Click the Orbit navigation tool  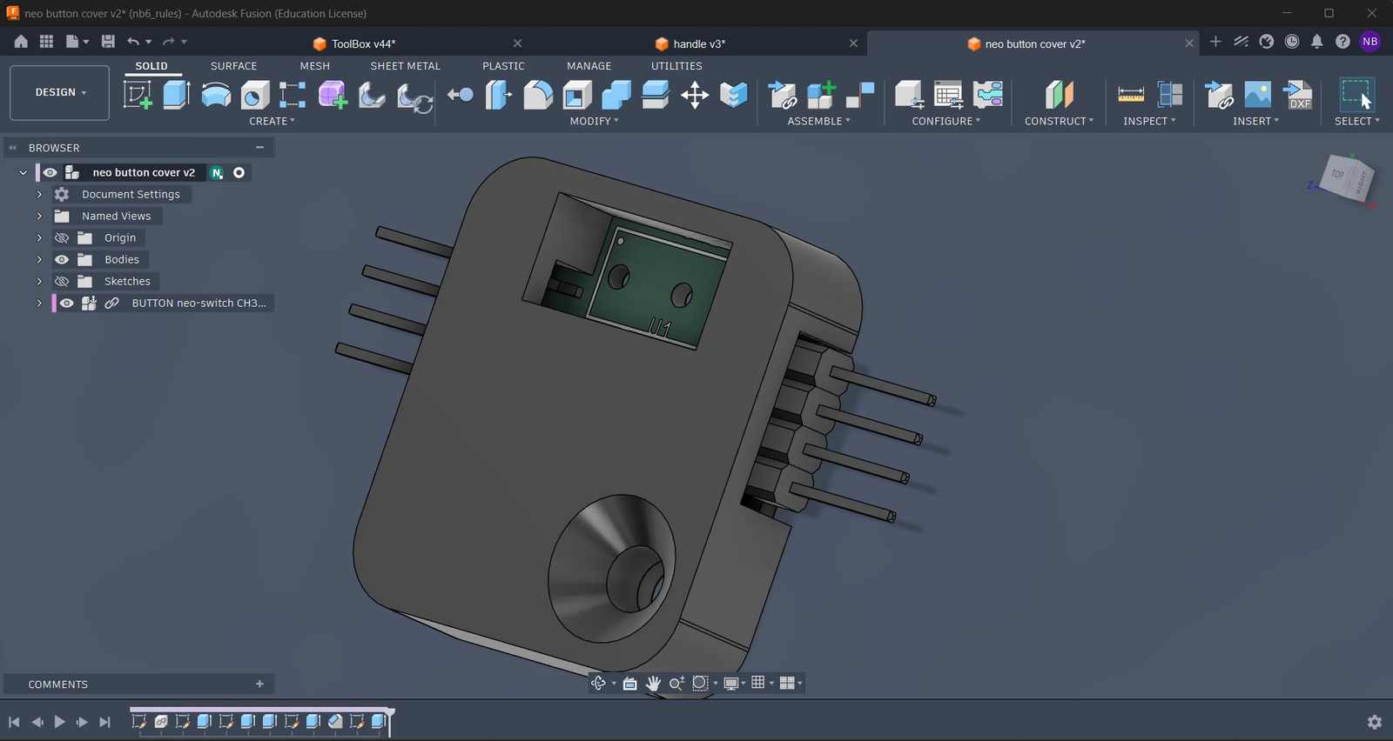598,684
